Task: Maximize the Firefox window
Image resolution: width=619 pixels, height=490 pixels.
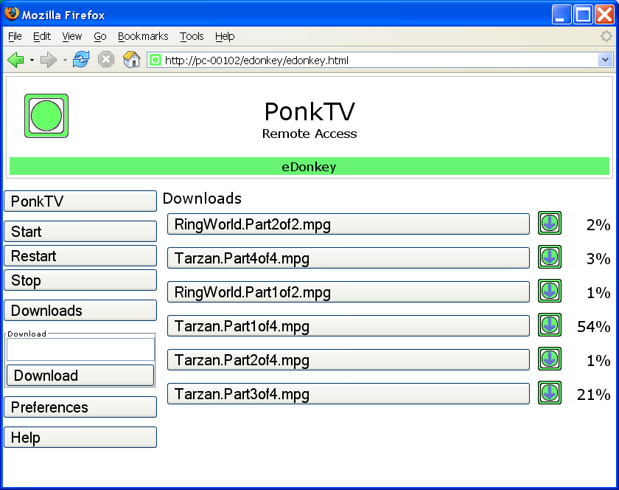Action: (583, 15)
